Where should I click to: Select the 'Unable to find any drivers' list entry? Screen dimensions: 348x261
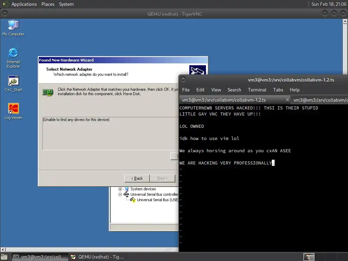pyautogui.click(x=76, y=120)
